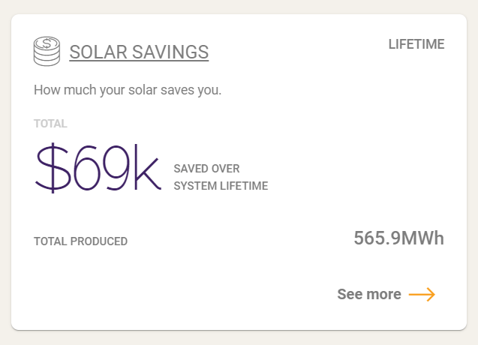478x345 pixels.
Task: Click the SAVED OVER caption line
Action: 206,168
